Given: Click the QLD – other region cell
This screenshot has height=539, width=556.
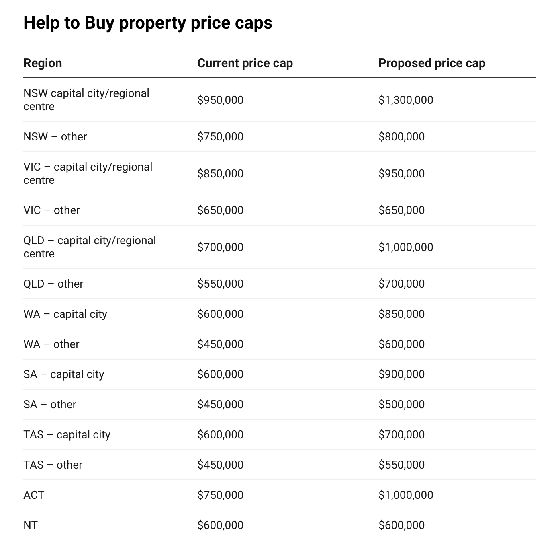Looking at the screenshot, I should click(53, 284).
